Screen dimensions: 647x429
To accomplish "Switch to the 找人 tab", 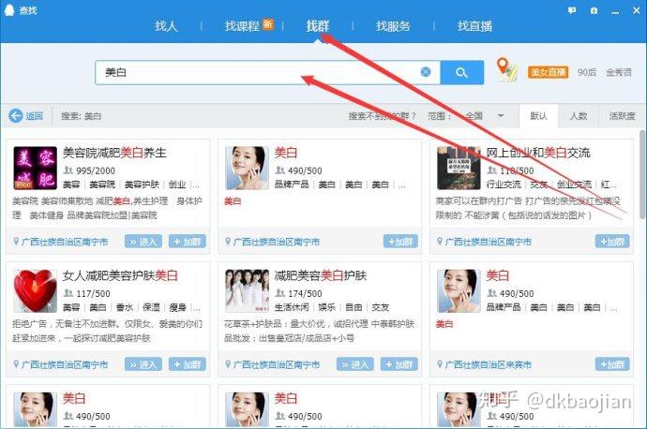I will click(x=166, y=26).
